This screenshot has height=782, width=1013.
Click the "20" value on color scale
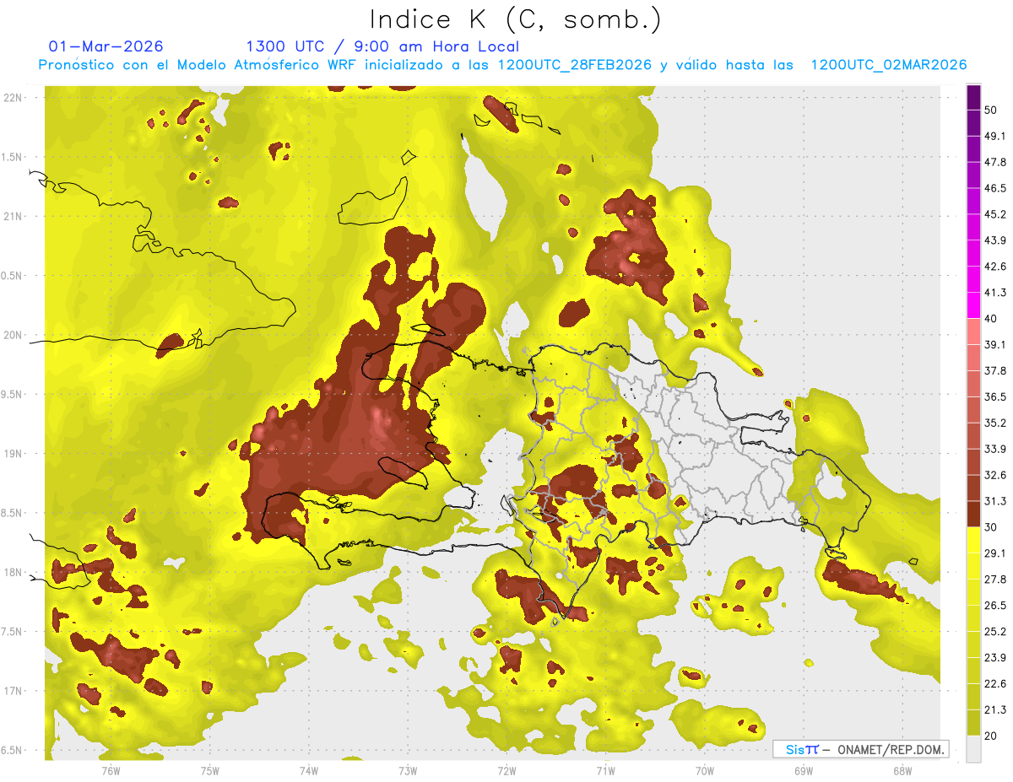[991, 736]
